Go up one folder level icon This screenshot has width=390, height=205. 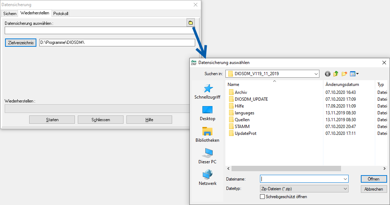[336, 74]
